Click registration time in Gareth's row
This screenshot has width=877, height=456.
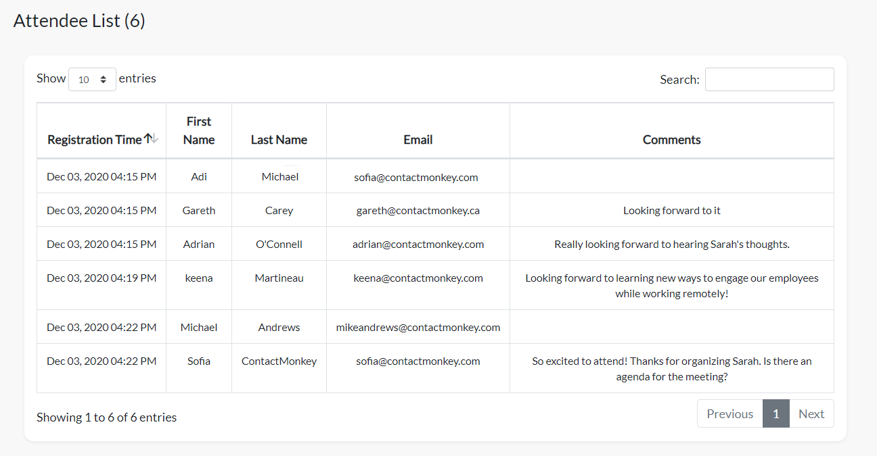(x=102, y=210)
